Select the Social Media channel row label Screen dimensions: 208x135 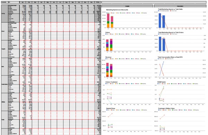coord(5,84)
